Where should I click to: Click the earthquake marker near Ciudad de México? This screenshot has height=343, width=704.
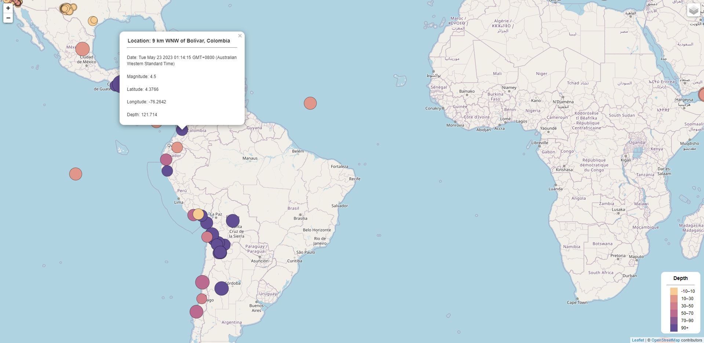click(83, 49)
